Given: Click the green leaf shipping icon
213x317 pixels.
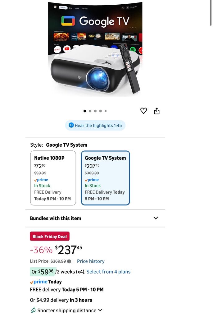Looking at the screenshot, I should pos(33,310).
